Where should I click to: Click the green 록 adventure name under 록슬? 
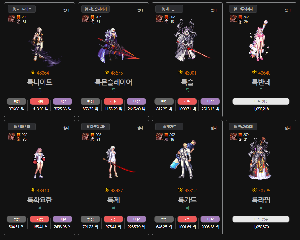point(187,90)
